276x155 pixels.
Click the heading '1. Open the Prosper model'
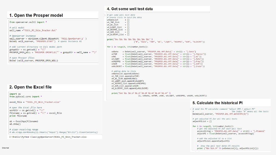click(x=36, y=15)
